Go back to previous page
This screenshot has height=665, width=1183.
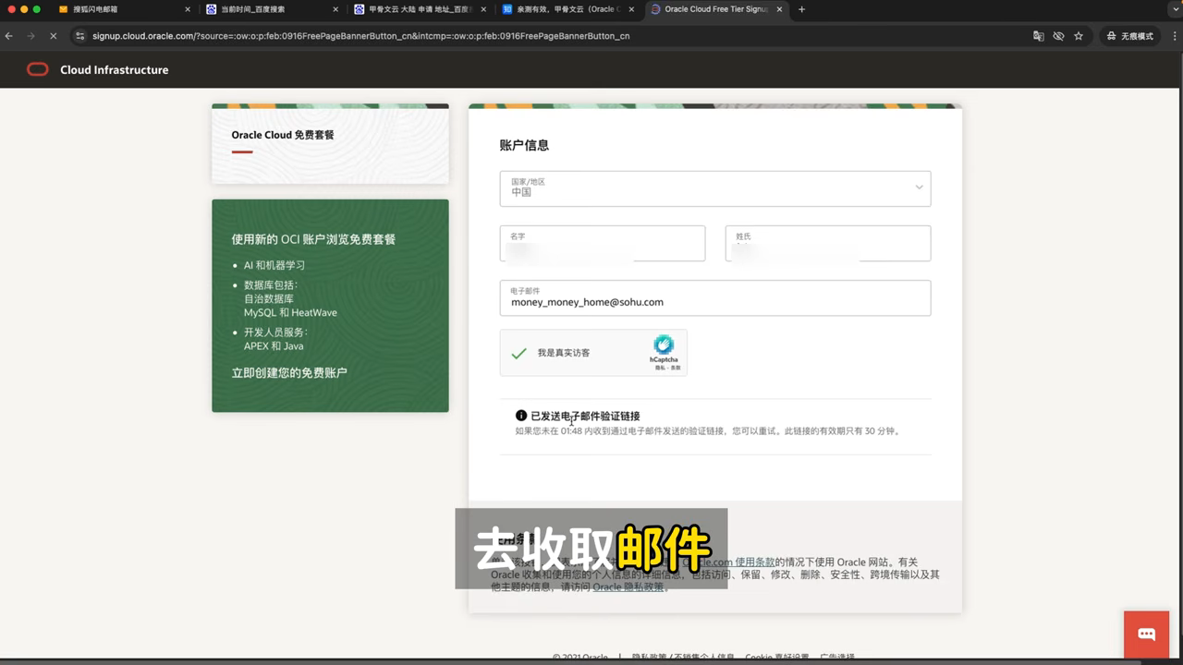click(x=9, y=36)
